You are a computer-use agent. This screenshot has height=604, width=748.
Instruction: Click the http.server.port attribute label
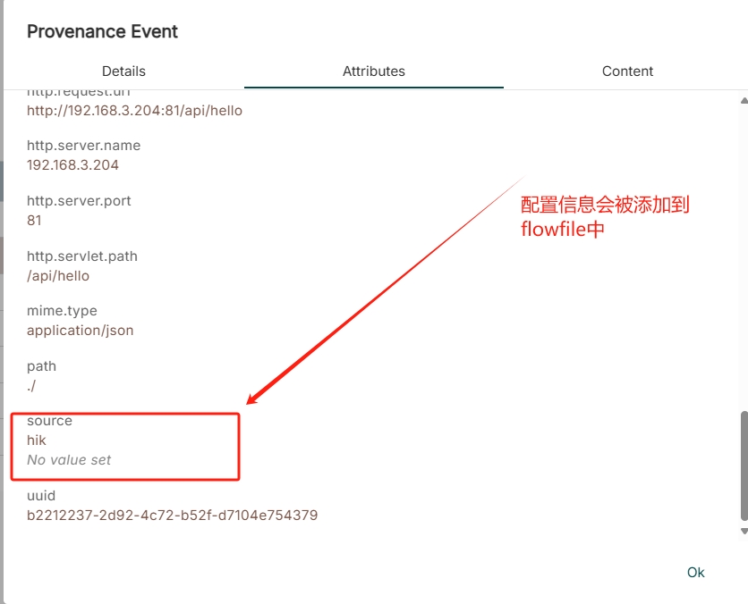coord(79,201)
